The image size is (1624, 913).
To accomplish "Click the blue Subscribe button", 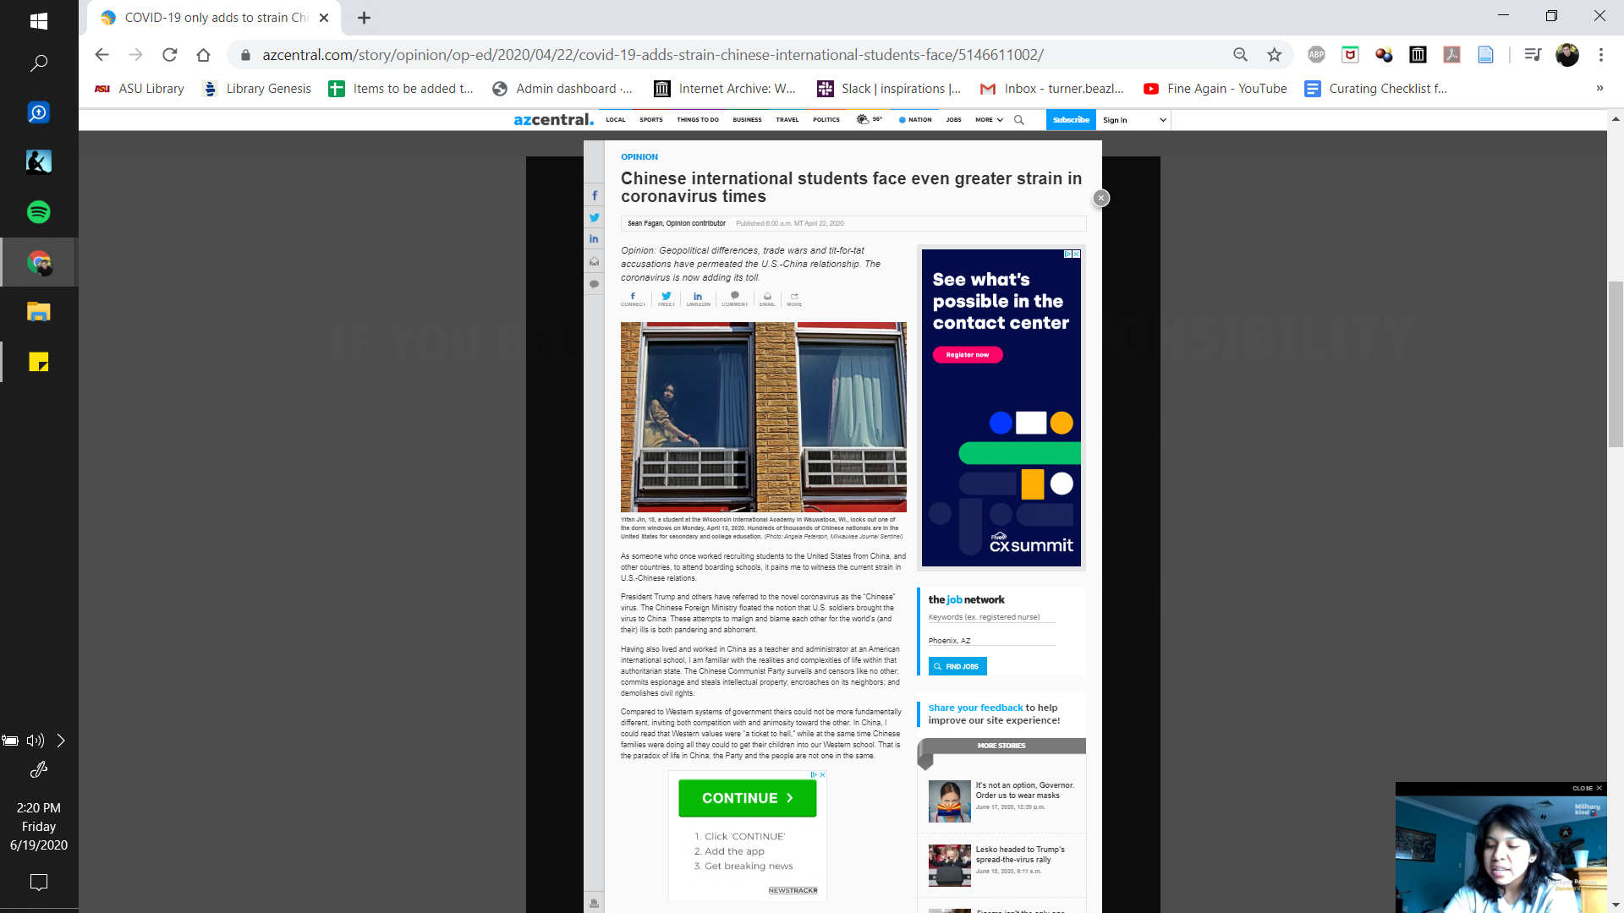I will click(x=1071, y=120).
